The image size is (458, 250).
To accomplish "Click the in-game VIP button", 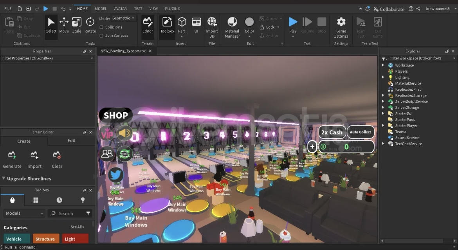I will [x=107, y=133].
